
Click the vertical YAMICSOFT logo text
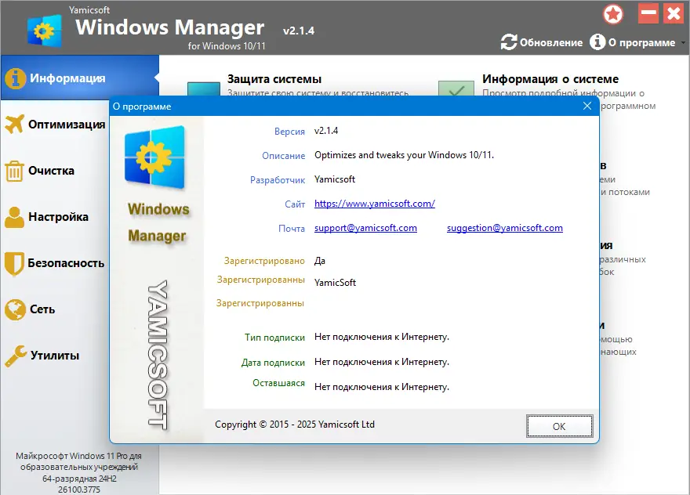158,354
